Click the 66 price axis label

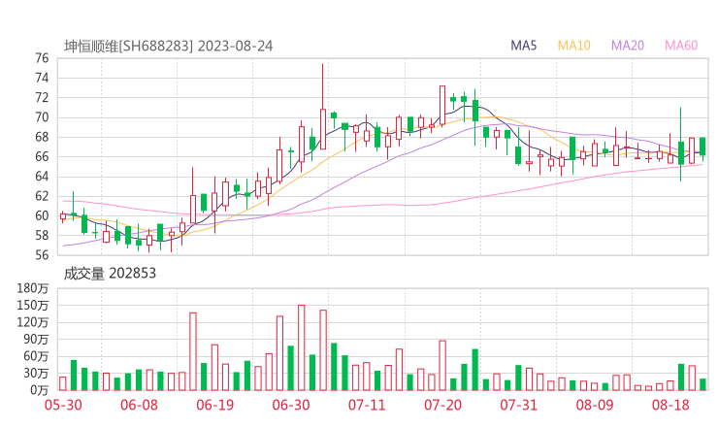point(42,156)
